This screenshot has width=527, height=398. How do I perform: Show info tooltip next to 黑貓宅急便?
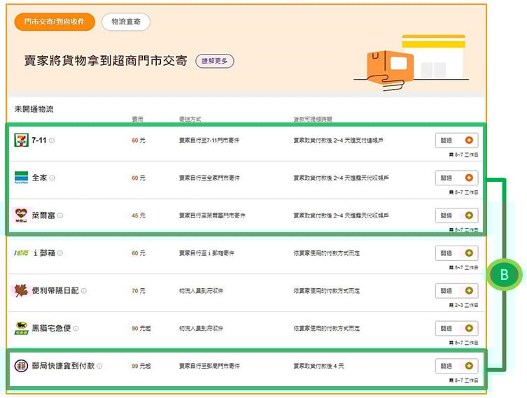coord(76,328)
